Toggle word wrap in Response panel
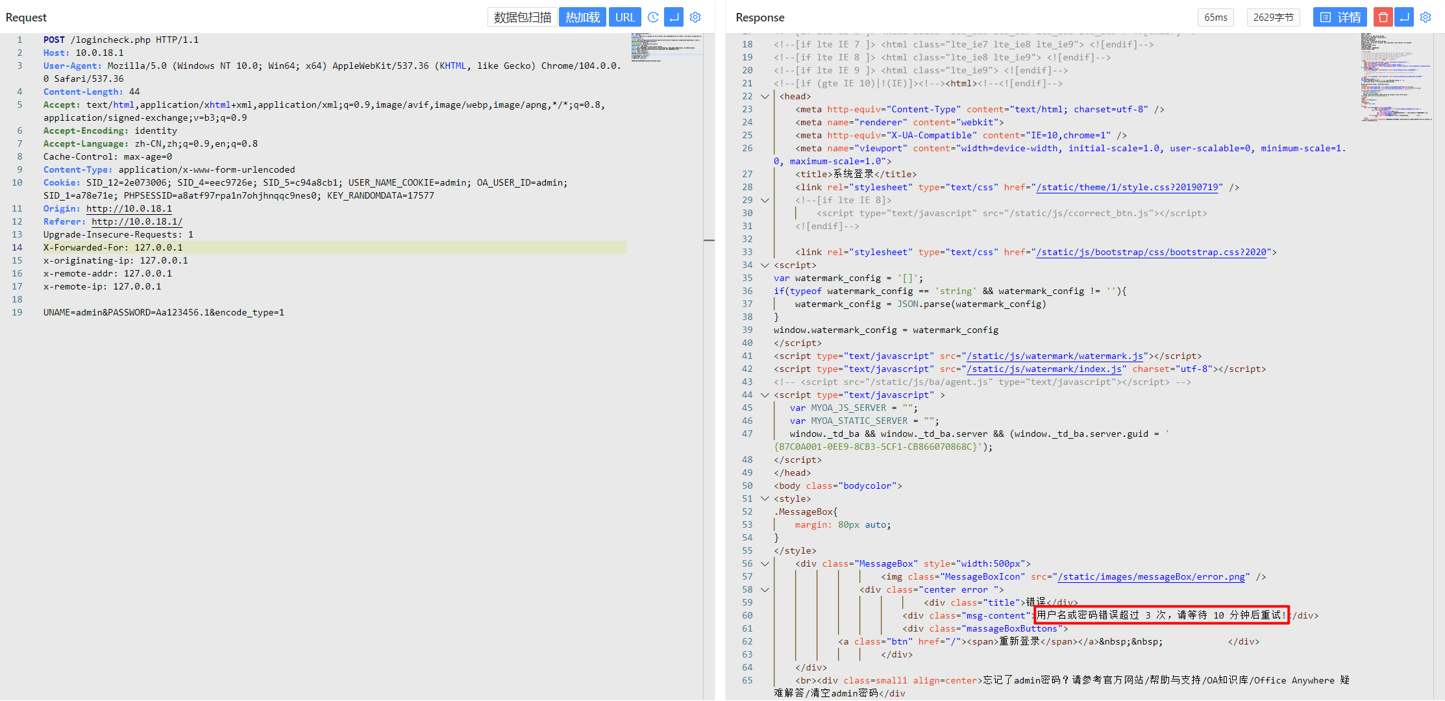 [1404, 18]
